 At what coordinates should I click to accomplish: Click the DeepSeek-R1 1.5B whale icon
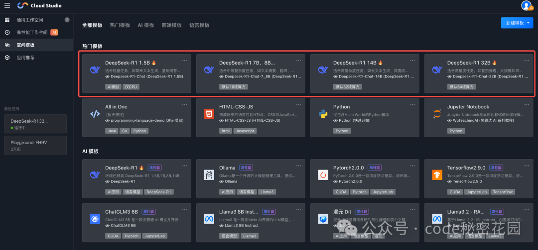(95, 70)
